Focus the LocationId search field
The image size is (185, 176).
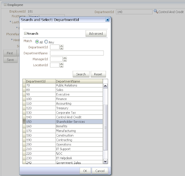click(55, 65)
